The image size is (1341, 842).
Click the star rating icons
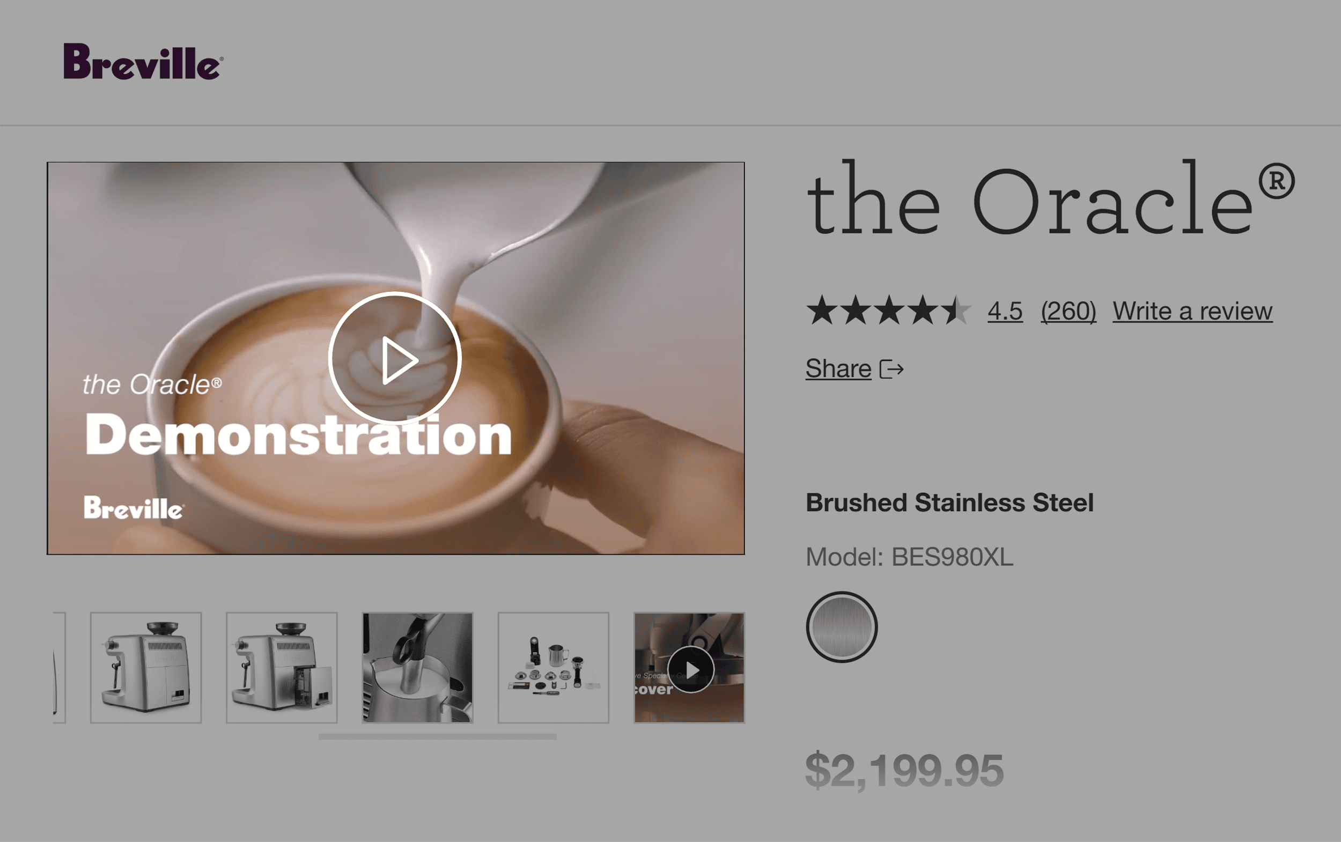891,310
